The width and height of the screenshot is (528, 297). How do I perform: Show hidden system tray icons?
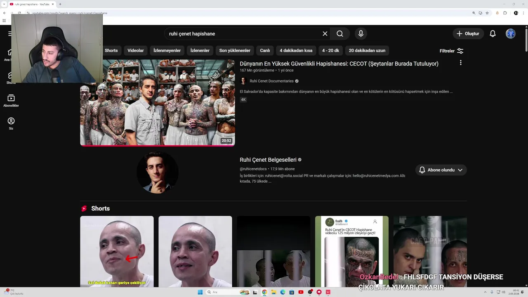point(485,292)
